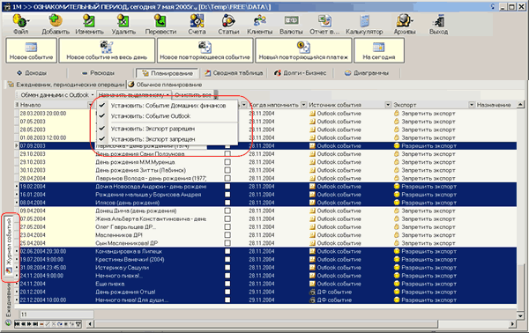Click the checkmark post-record navigator icon

(48, 324)
